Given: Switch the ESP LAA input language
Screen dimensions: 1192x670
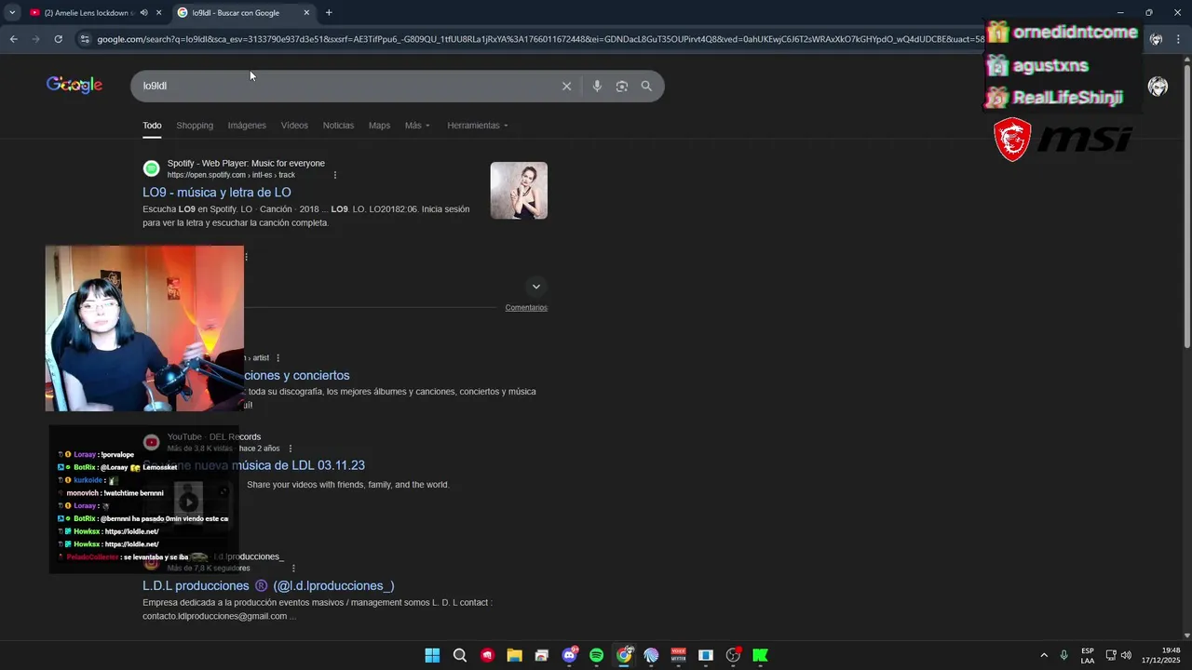Looking at the screenshot, I should 1088,655.
